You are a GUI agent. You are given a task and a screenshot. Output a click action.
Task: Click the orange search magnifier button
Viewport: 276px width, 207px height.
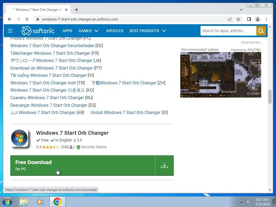coord(261,31)
